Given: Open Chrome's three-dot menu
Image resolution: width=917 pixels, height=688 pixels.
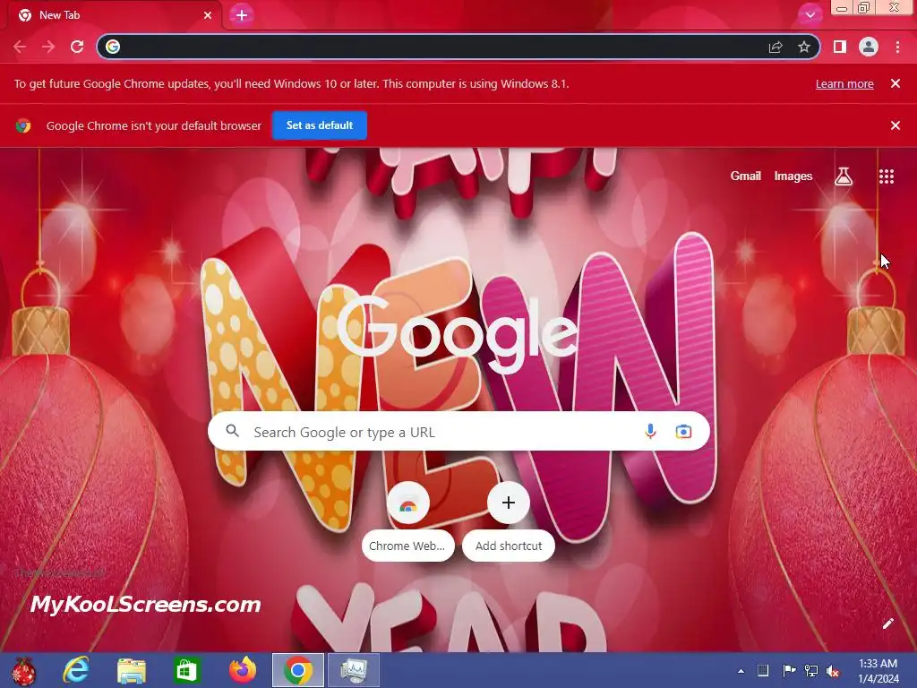Looking at the screenshot, I should (x=897, y=47).
